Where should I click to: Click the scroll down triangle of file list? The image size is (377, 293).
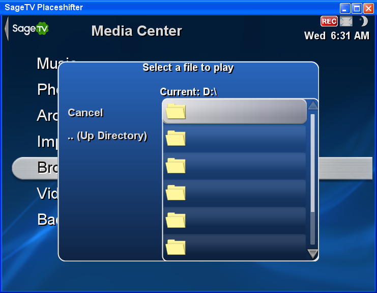pos(313,254)
